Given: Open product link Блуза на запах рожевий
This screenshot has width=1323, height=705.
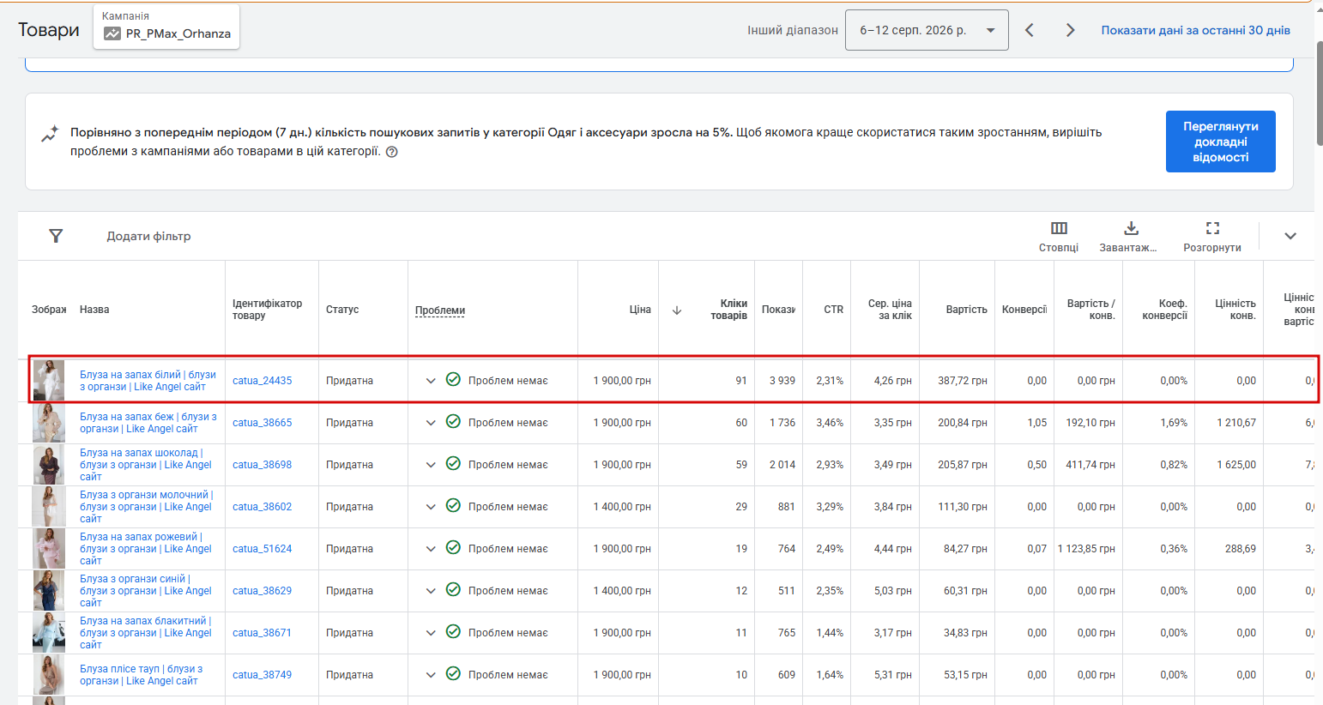Looking at the screenshot, I should (x=146, y=549).
